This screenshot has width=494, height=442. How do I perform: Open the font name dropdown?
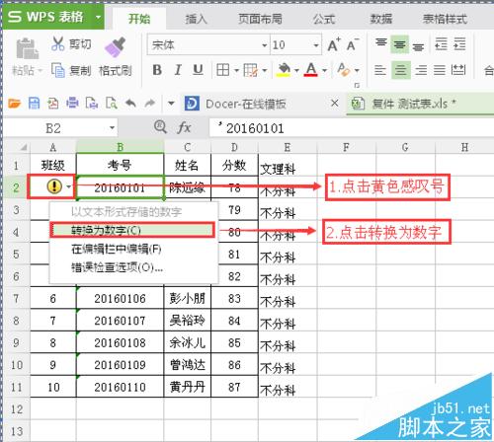(265, 45)
